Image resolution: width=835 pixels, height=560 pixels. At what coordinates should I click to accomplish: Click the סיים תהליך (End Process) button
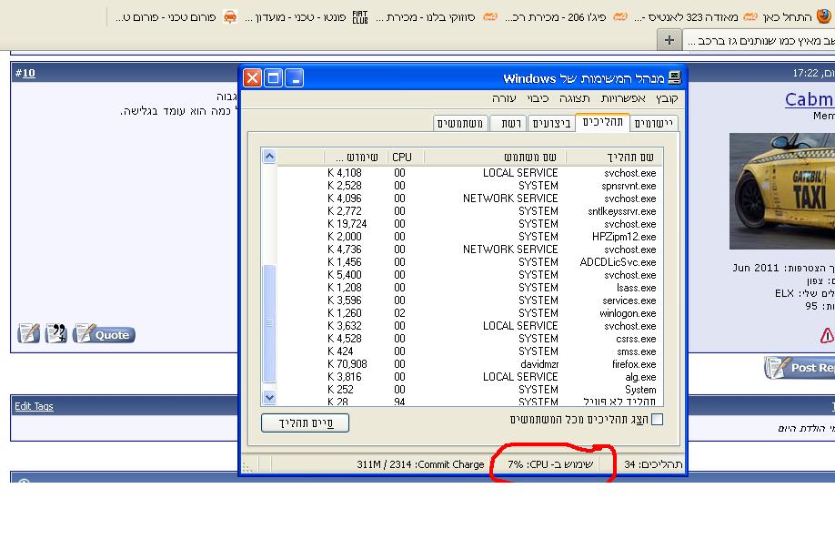(305, 423)
